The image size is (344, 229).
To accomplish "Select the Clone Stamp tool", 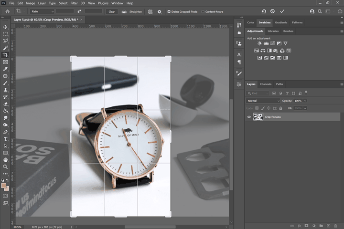I will coord(5,90).
